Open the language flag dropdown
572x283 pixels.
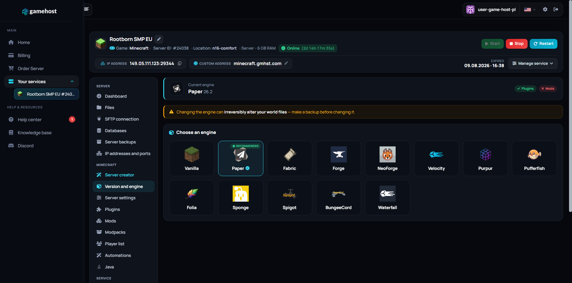click(530, 10)
